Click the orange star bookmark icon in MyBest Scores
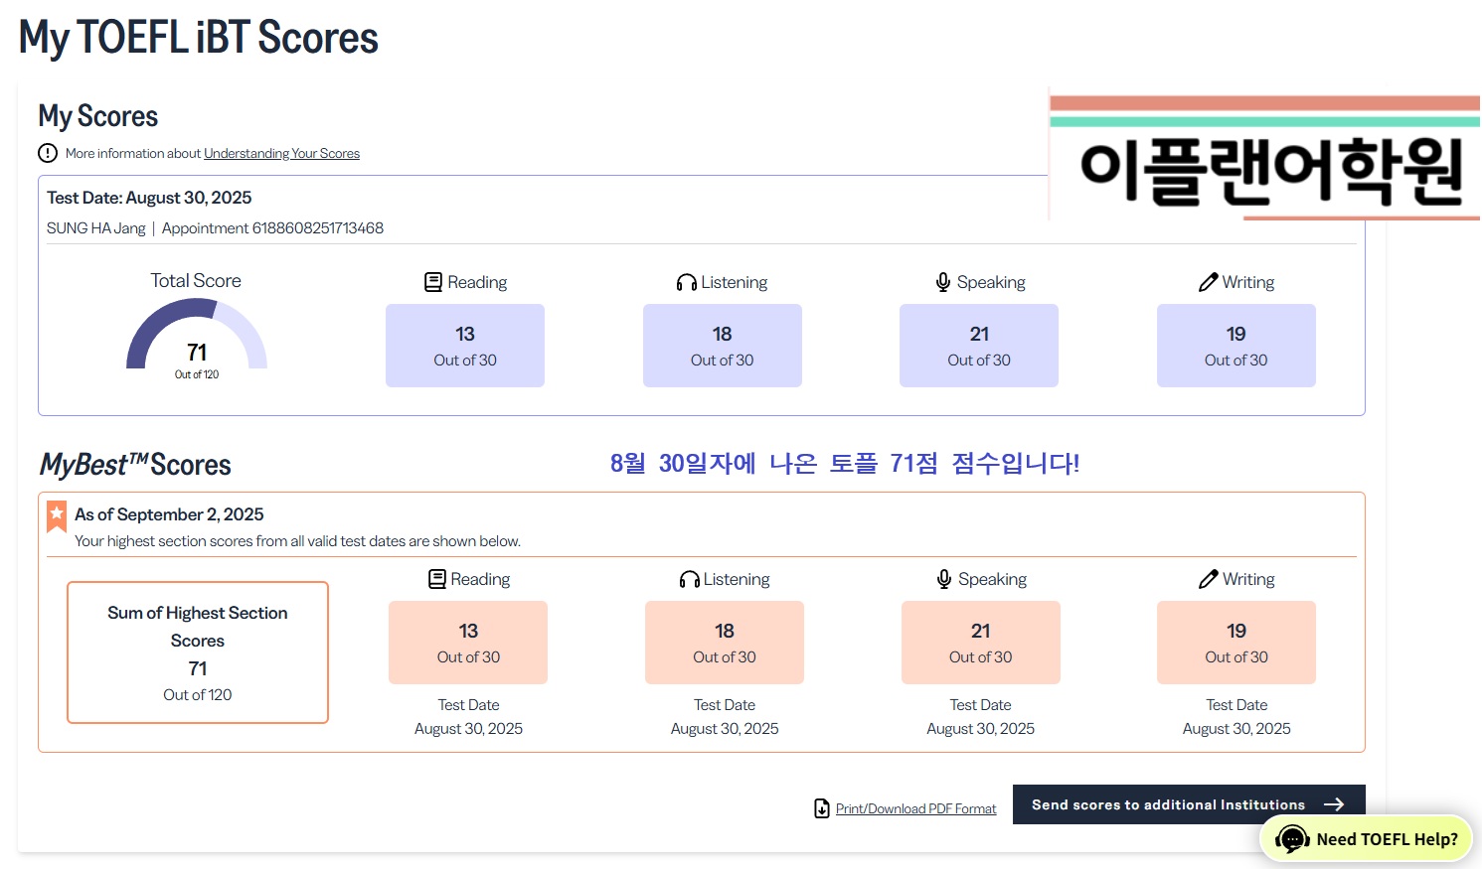Screen dimensions: 1482x869 pyautogui.click(x=57, y=515)
